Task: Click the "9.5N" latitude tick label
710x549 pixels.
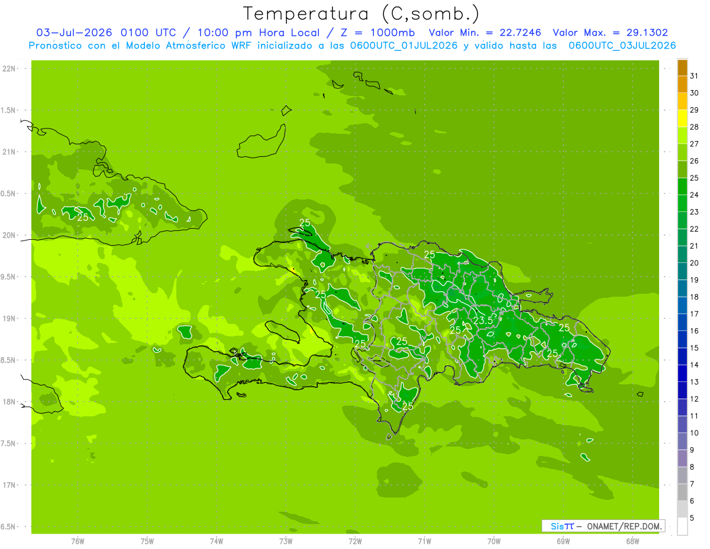Action: pos(9,277)
